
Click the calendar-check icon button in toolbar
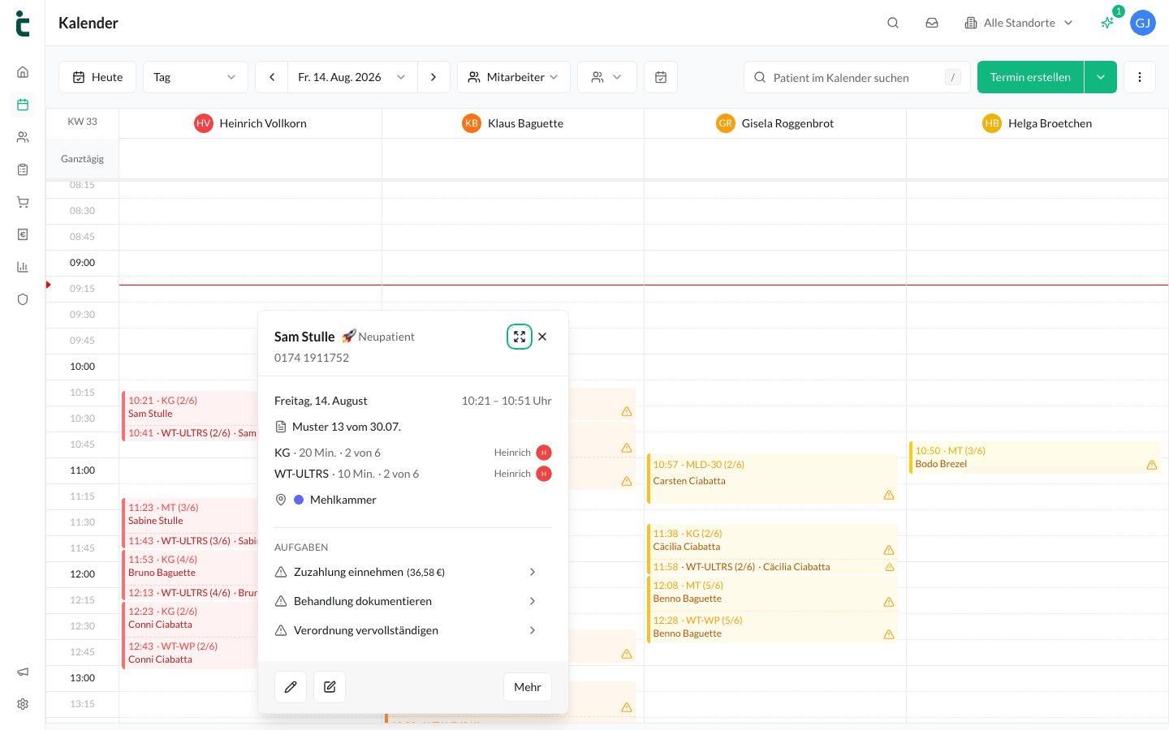click(x=661, y=77)
